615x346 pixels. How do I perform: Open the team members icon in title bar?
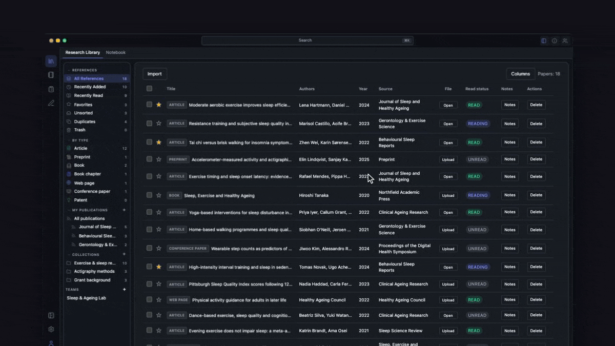565,40
